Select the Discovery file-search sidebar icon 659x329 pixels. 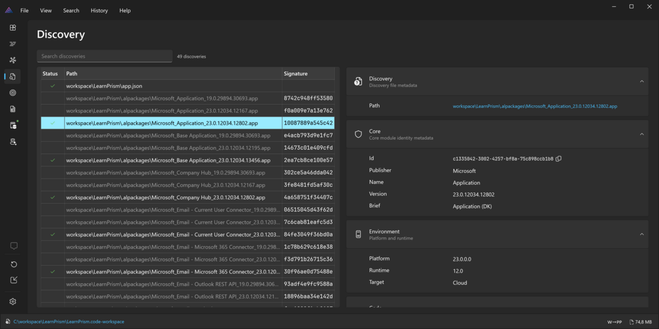[13, 76]
